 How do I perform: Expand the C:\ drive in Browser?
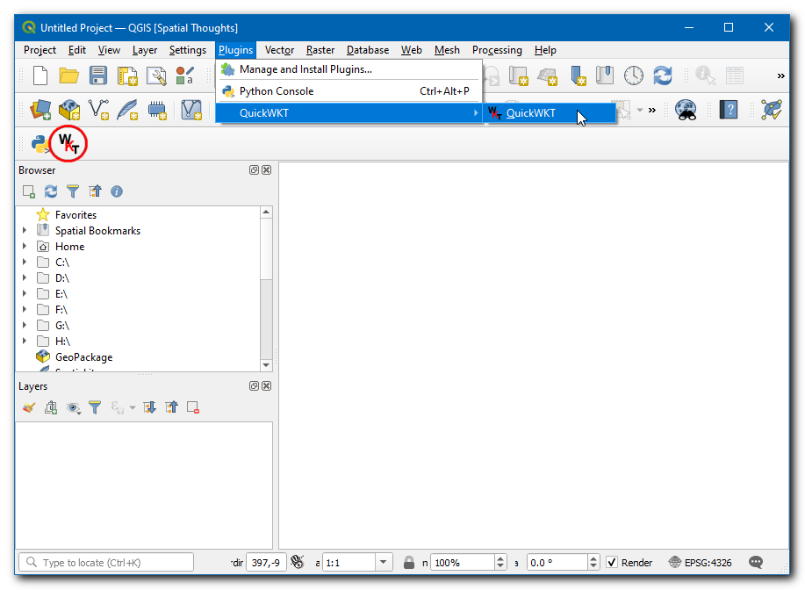coord(24,262)
